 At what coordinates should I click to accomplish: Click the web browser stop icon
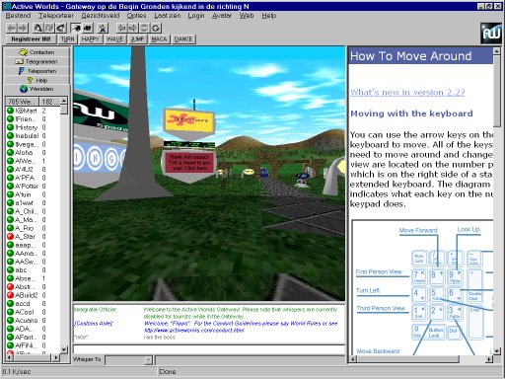click(144, 28)
